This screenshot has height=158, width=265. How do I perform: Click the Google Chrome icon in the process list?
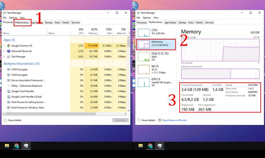8,46
